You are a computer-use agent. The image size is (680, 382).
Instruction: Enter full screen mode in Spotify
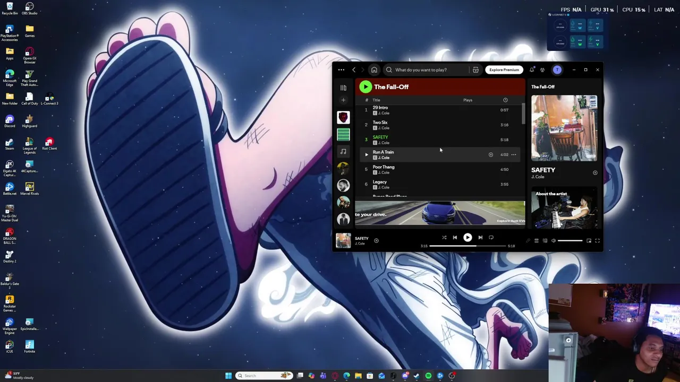pos(597,241)
